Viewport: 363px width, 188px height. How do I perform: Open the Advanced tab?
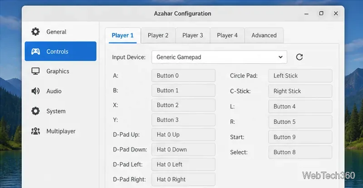264,35
